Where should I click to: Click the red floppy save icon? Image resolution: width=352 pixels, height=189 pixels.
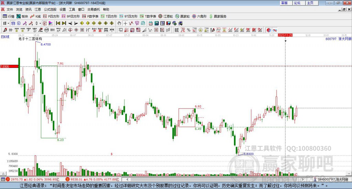(x=168, y=23)
